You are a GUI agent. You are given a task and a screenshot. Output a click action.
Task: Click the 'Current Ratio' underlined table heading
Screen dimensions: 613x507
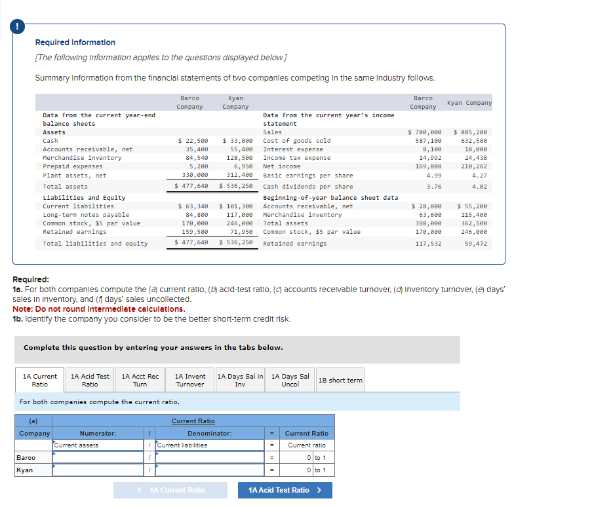pyautogui.click(x=193, y=421)
